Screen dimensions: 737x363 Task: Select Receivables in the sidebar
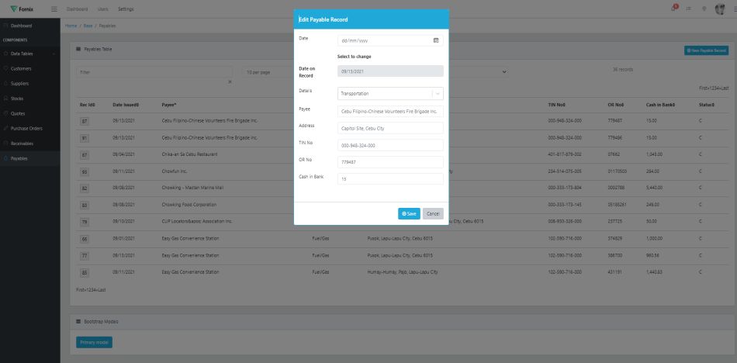click(23, 143)
